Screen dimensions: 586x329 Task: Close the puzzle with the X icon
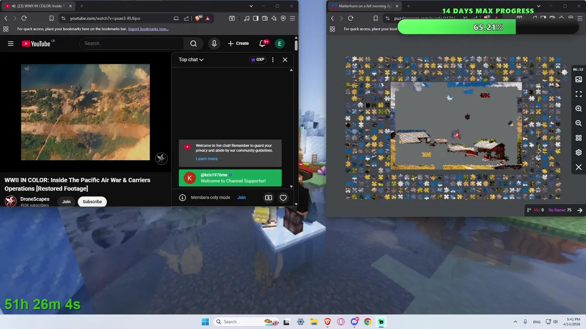[579, 167]
